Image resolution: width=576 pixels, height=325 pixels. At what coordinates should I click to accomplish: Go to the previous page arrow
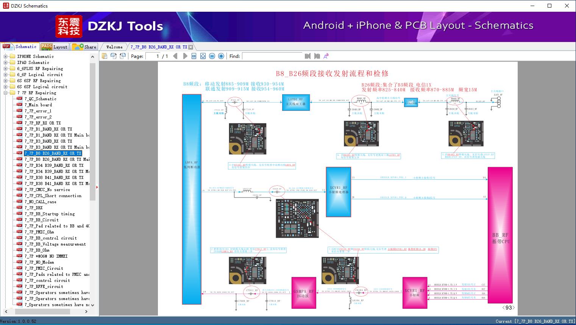coord(175,56)
